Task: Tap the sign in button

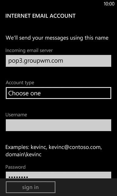Action: pos(30,187)
